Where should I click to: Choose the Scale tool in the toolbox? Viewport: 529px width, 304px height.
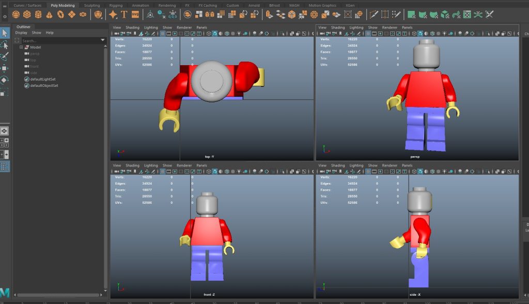pos(4,92)
